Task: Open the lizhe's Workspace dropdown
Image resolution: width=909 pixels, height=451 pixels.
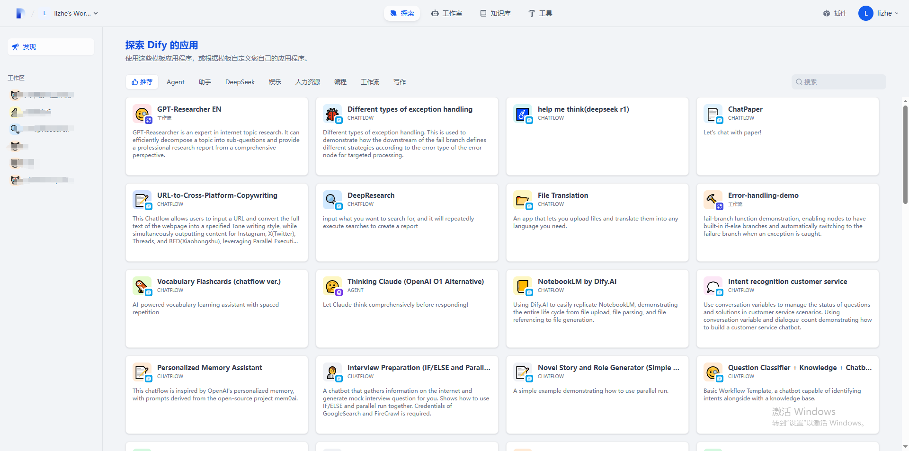Action: [x=70, y=13]
